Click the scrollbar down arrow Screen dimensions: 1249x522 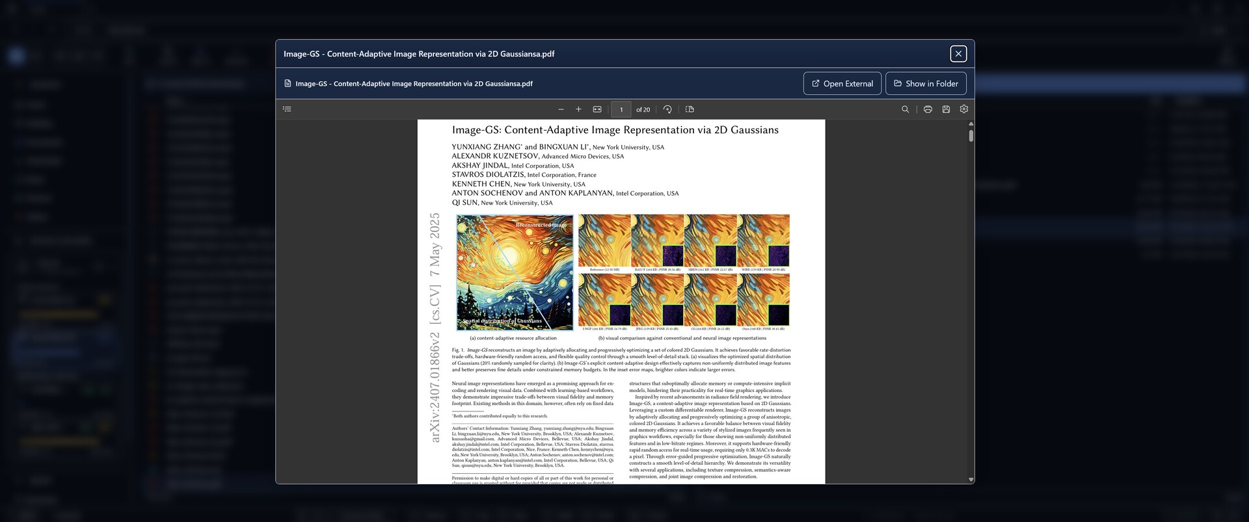coord(971,480)
